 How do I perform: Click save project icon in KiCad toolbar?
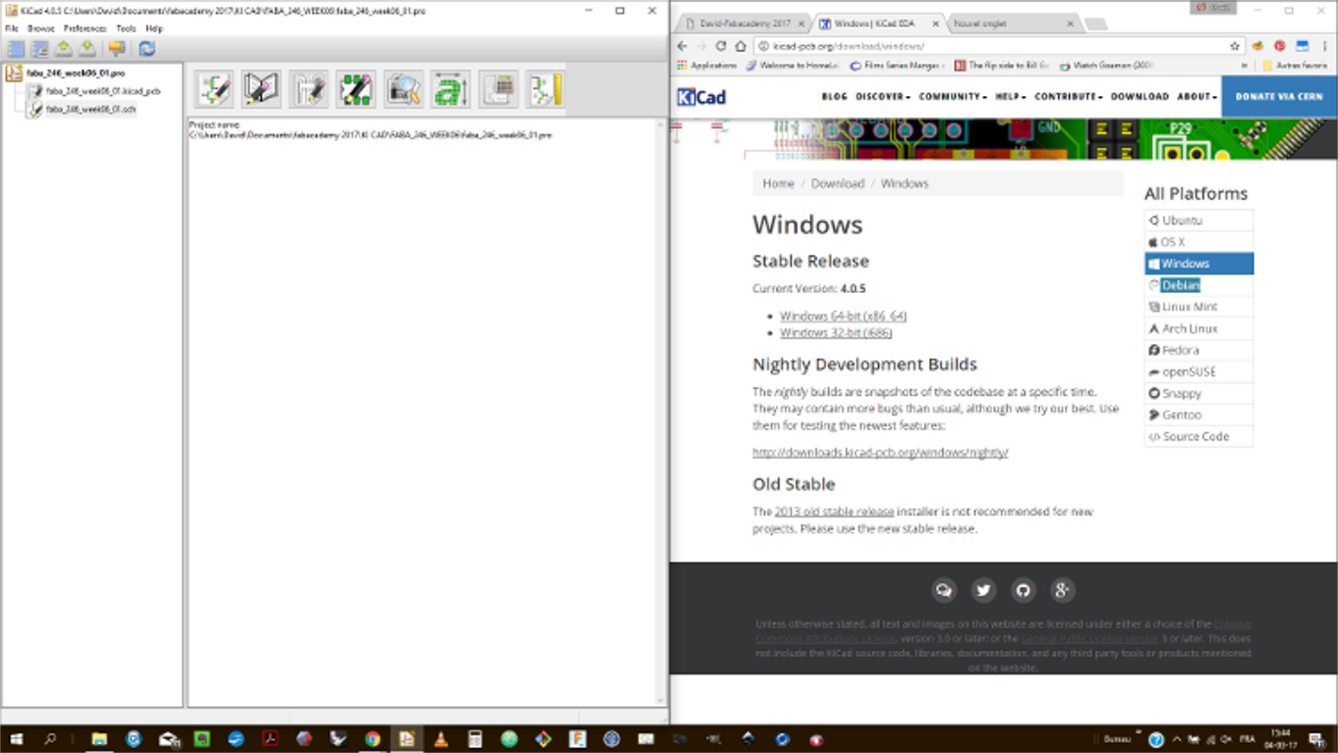(87, 49)
